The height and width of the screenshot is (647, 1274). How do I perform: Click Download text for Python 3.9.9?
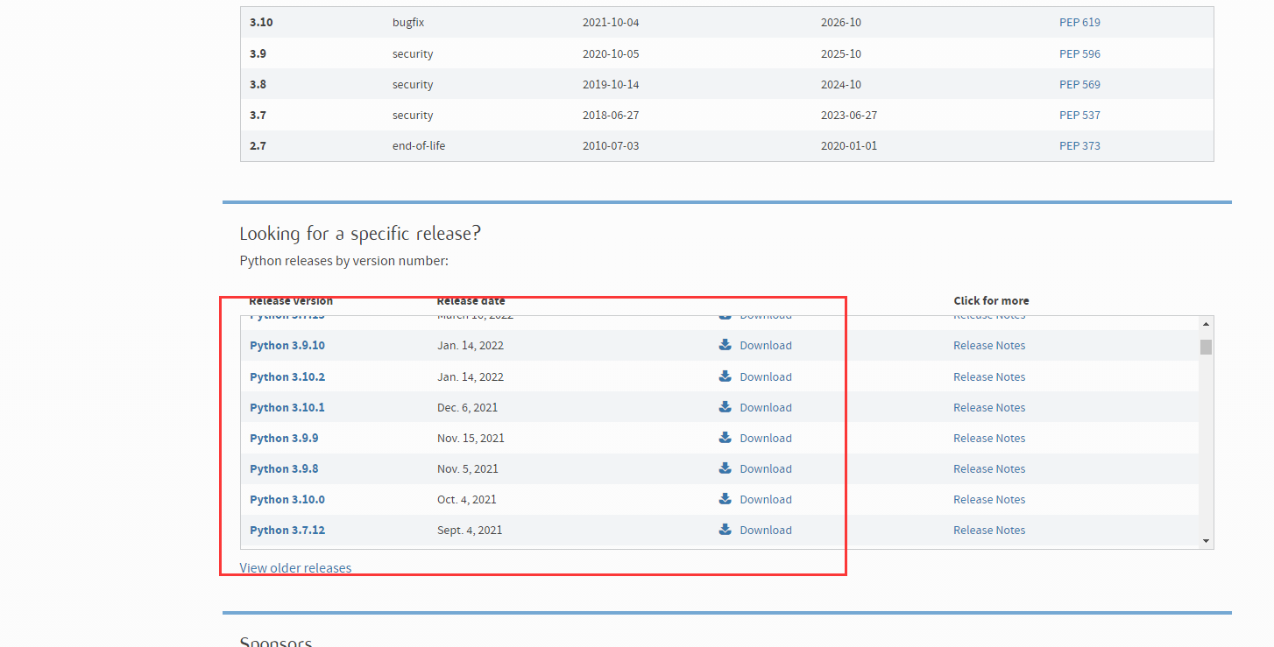point(766,439)
